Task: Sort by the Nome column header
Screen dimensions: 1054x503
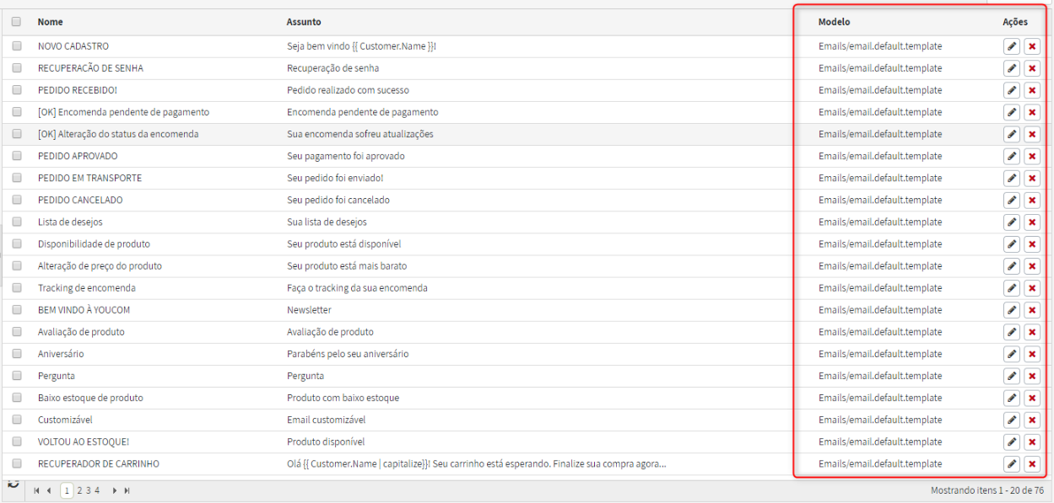Action: pos(51,22)
